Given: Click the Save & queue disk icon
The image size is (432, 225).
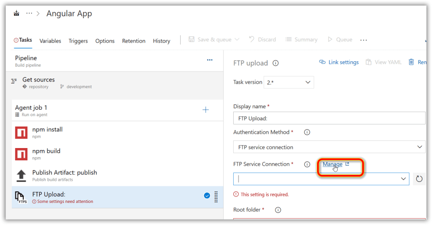Looking at the screenshot, I should tap(191, 39).
